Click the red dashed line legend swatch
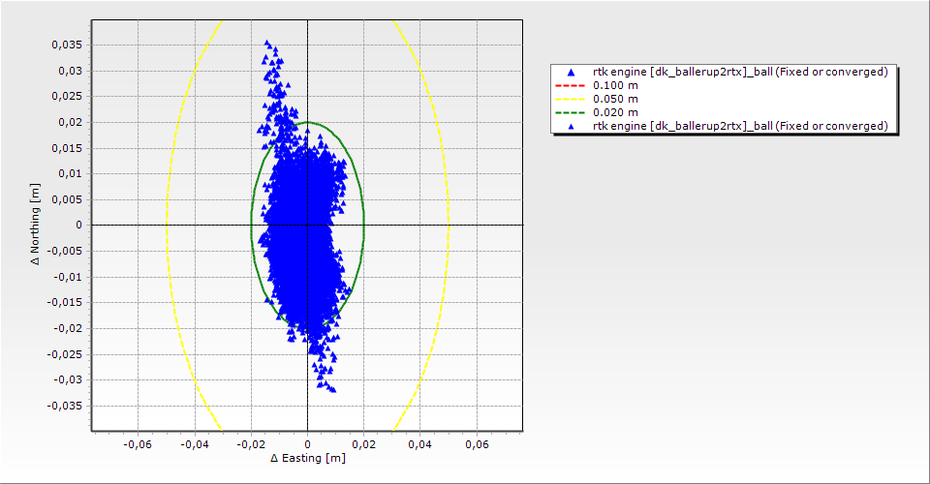The width and height of the screenshot is (930, 484). [570, 85]
